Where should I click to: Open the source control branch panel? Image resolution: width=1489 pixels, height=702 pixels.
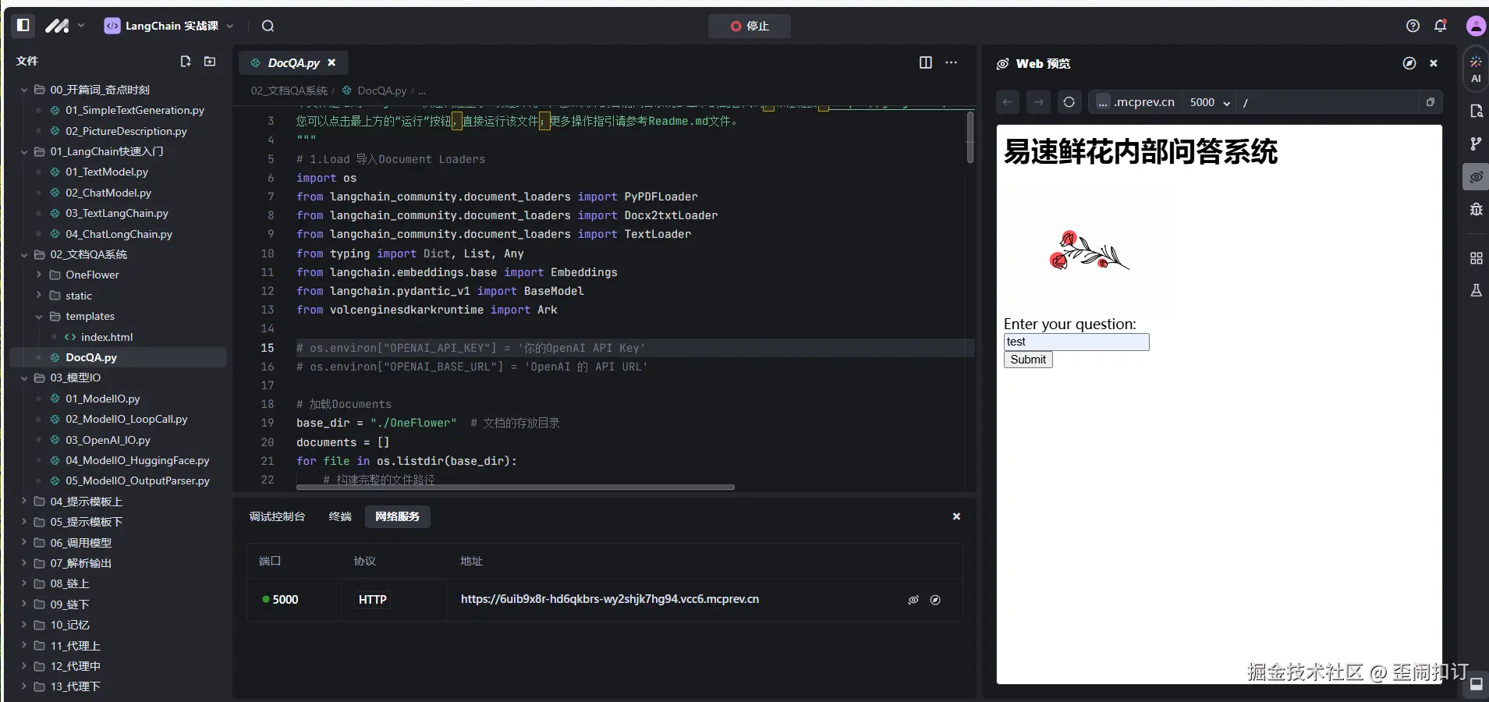(x=1475, y=144)
